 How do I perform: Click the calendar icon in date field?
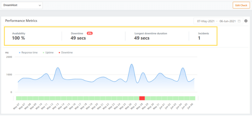(239, 21)
